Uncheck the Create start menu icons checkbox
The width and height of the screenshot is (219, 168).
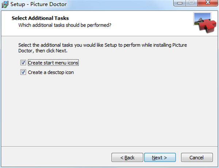coord(23,63)
